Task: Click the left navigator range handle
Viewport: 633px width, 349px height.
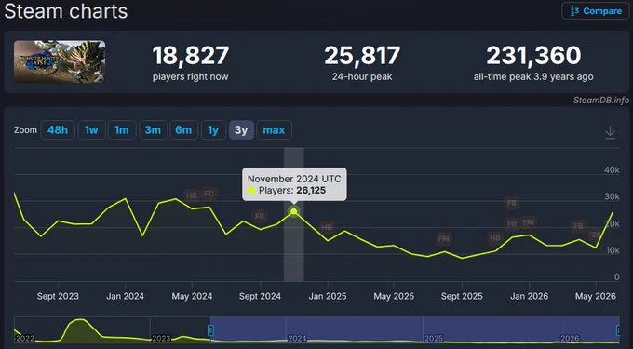Action: 210,330
